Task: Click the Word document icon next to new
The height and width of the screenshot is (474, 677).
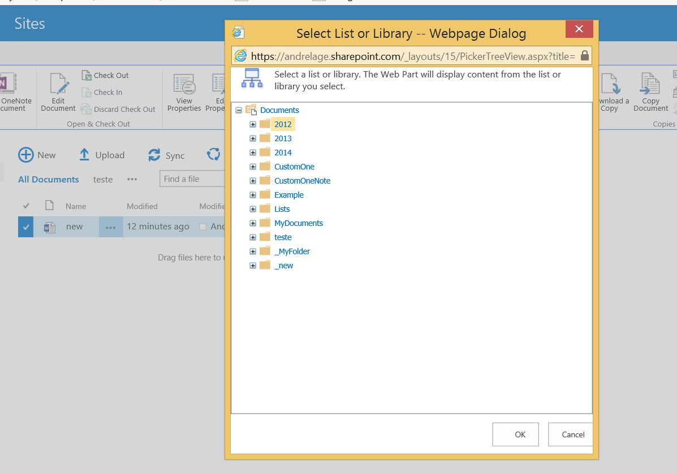Action: coord(49,226)
